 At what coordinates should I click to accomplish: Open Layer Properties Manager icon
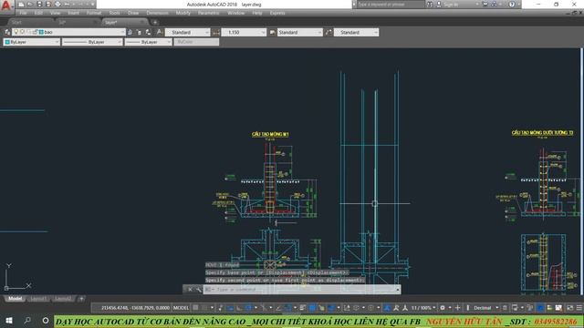[x=7, y=33]
